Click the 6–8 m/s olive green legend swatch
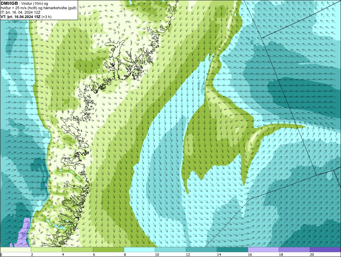 coord(108,249)
